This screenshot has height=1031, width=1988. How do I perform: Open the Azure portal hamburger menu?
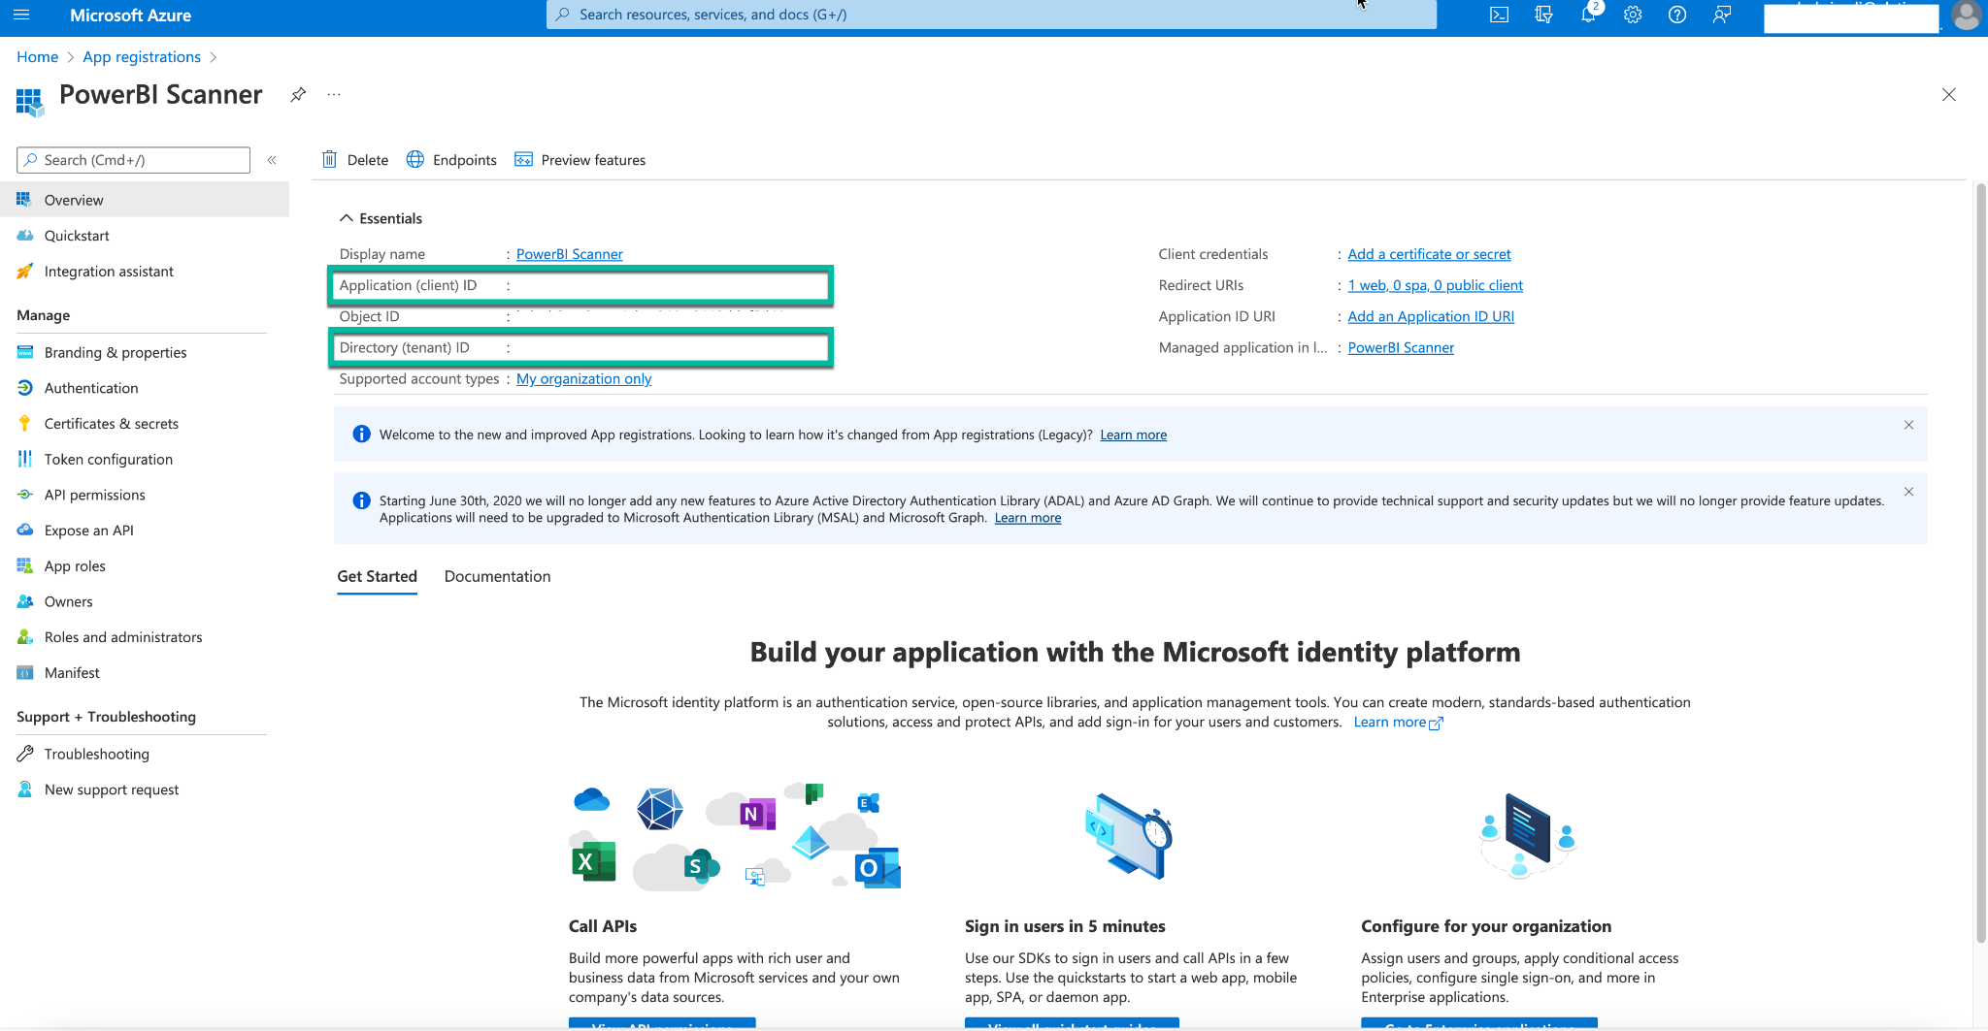click(x=22, y=15)
